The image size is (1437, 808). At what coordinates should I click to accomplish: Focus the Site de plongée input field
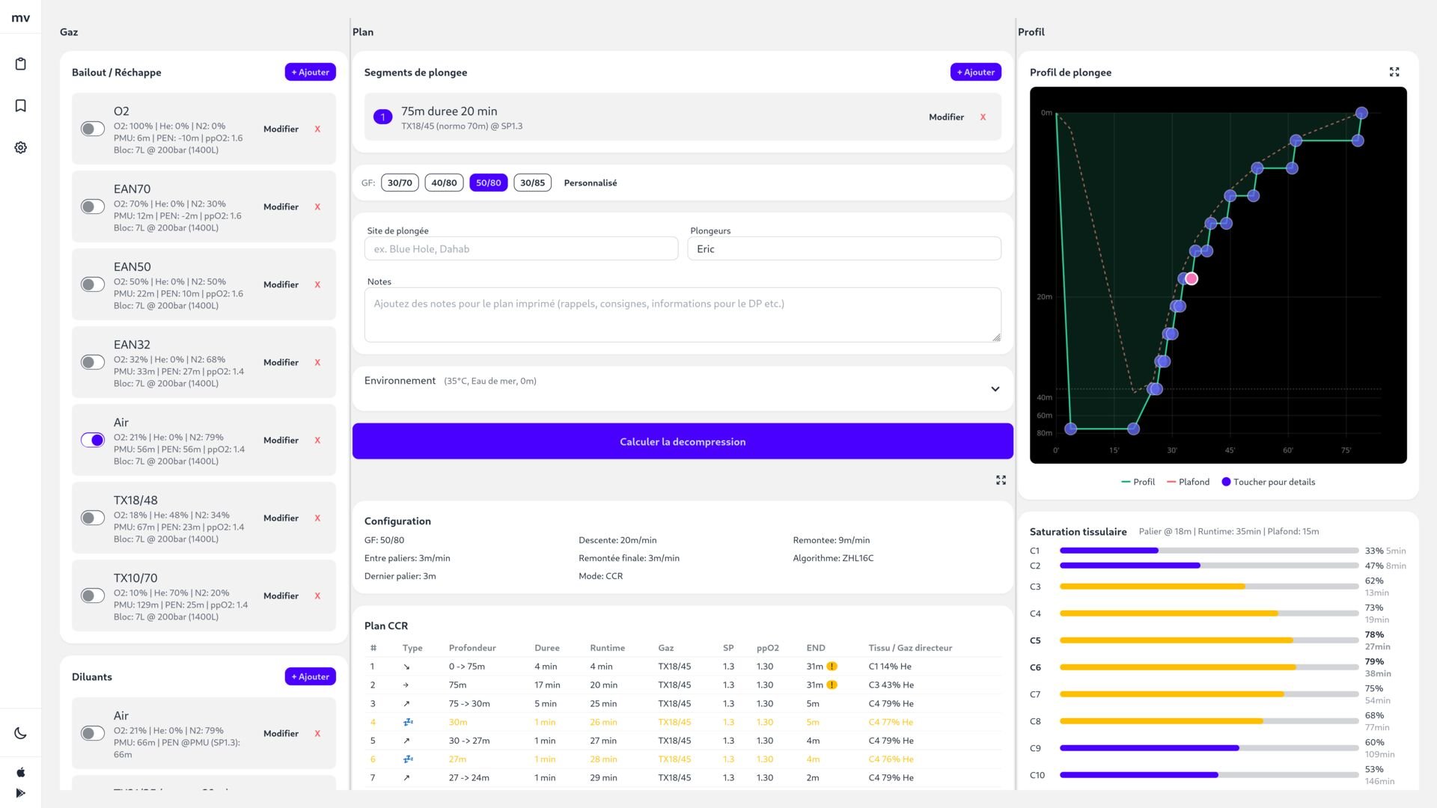[521, 248]
